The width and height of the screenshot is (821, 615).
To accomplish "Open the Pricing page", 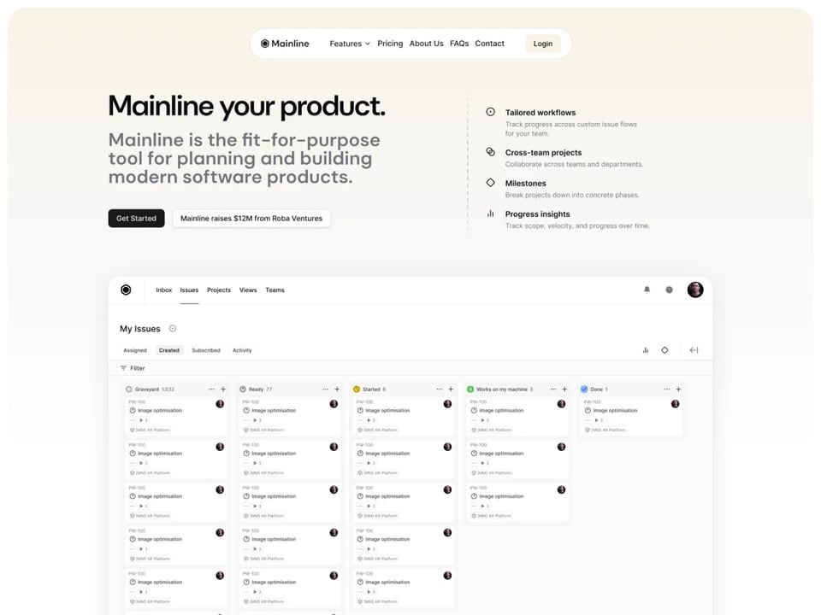I will (x=390, y=44).
